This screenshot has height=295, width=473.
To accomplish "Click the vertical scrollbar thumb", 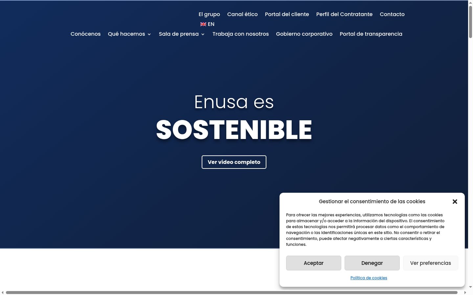I will (470, 22).
